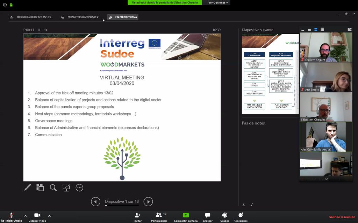Expand audio options caret
The height and width of the screenshot is (223, 358).
coord(25,216)
